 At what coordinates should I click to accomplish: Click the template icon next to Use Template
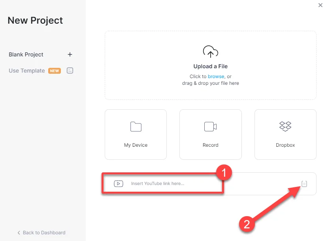(x=70, y=71)
